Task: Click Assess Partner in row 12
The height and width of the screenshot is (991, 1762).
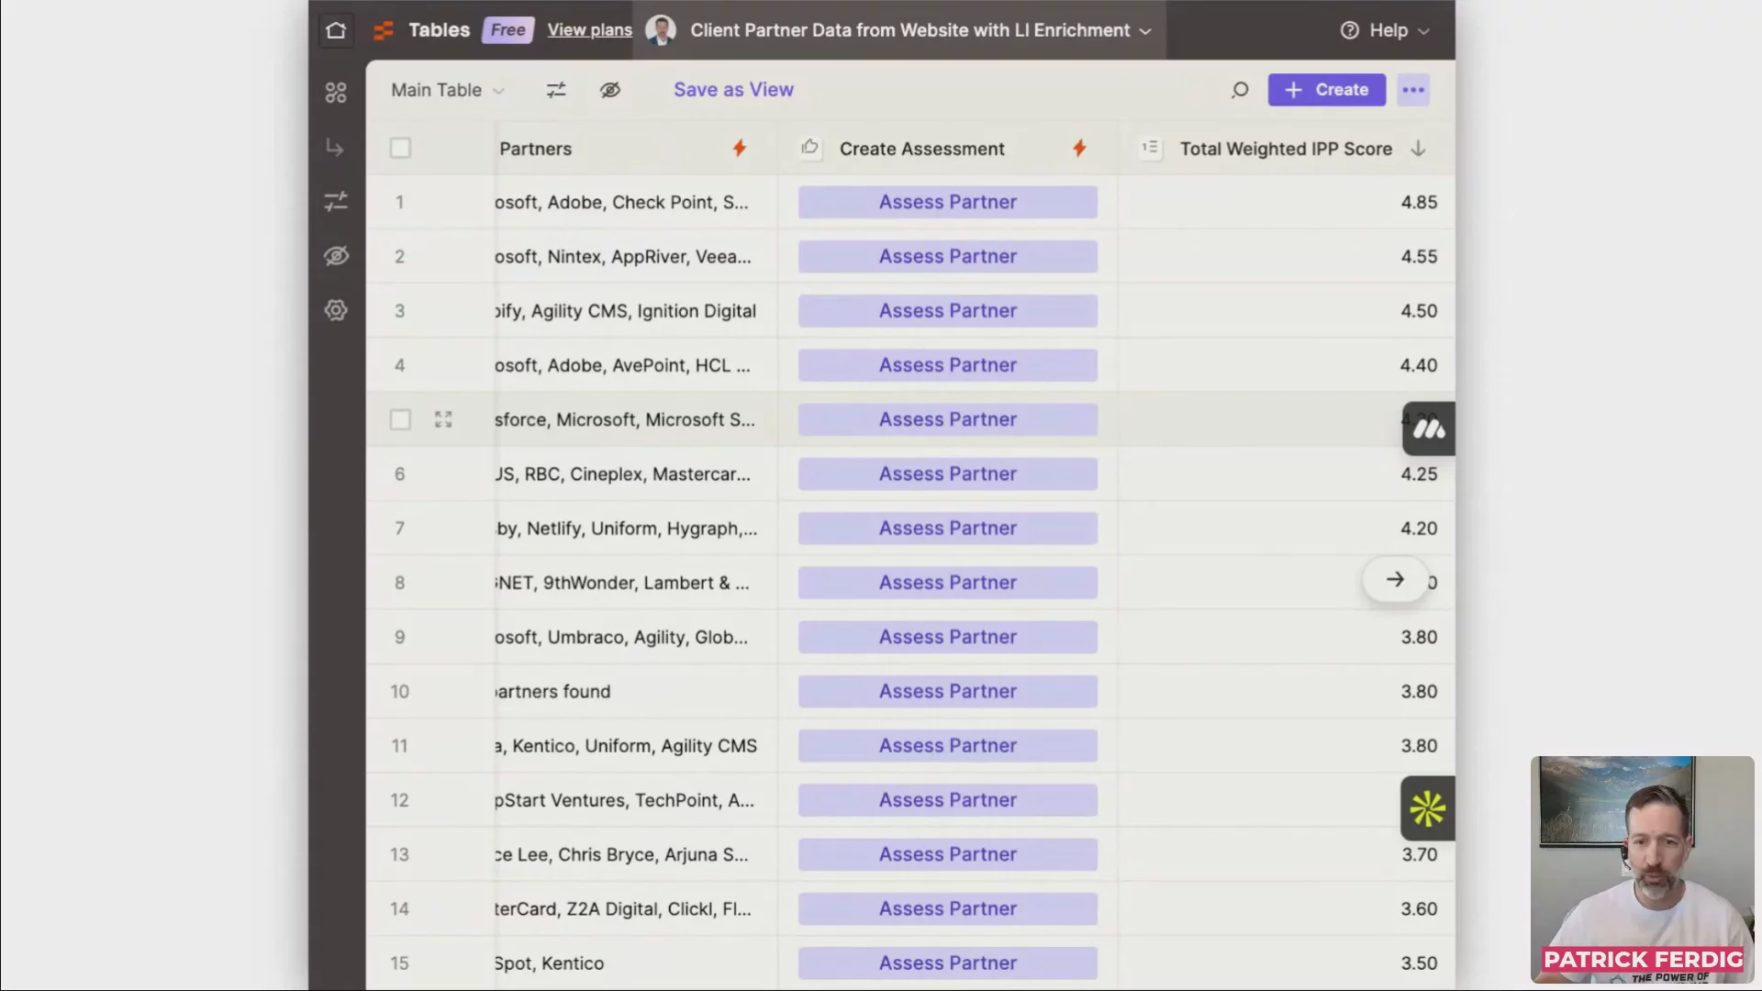Action: 947,800
